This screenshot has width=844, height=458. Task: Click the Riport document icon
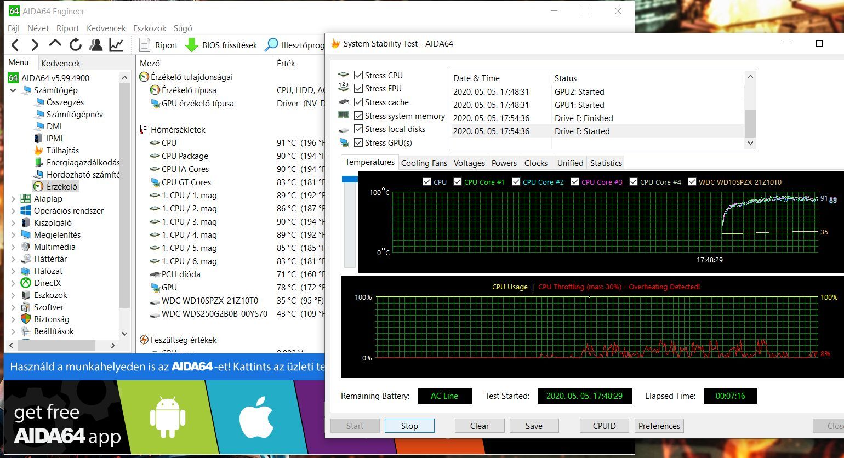pyautogui.click(x=145, y=45)
